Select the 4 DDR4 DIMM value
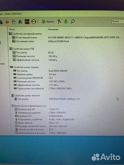Viewport: 124px width, 165px height. tap(56, 116)
